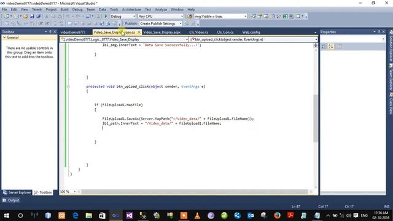Click the ENG language indicator in tray

pos(364,215)
